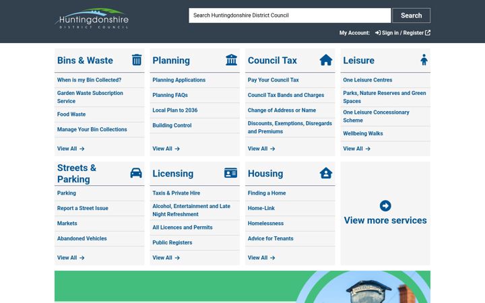Click the Leisure person icon

(424, 60)
